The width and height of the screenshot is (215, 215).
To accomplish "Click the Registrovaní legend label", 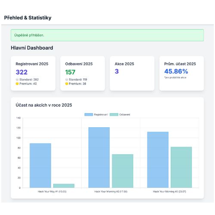I will click(x=101, y=114).
